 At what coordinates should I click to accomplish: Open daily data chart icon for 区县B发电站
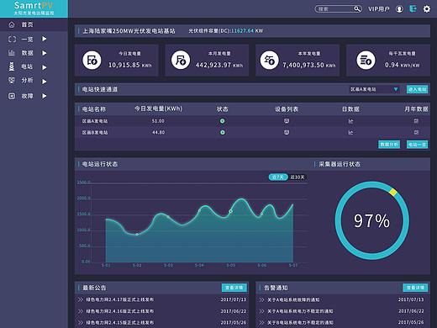coord(350,132)
